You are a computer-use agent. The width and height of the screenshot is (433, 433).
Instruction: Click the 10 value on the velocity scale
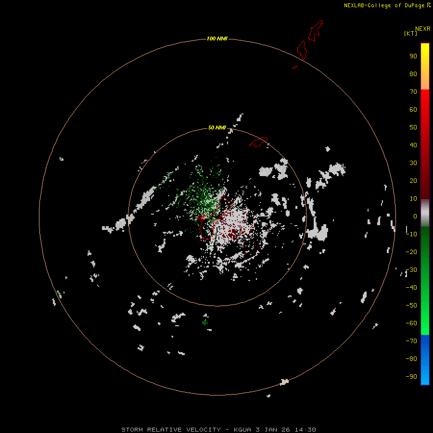[413, 199]
